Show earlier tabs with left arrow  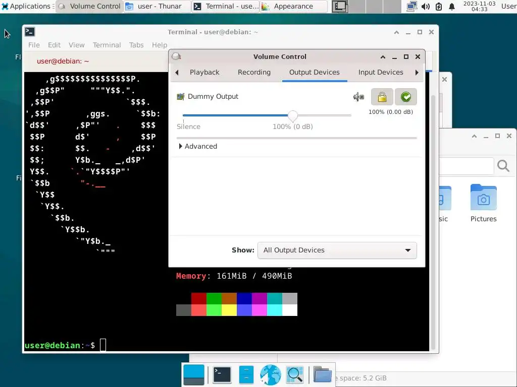(177, 73)
